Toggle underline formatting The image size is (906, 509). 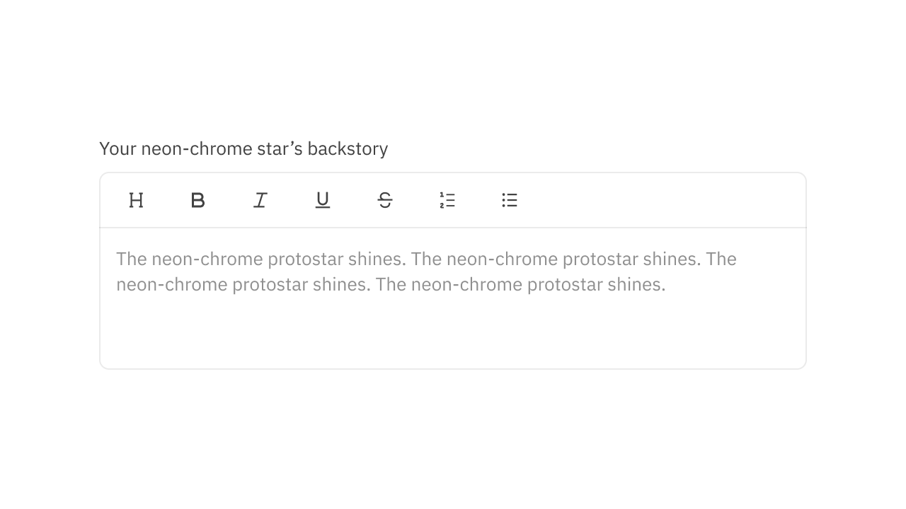coord(323,200)
